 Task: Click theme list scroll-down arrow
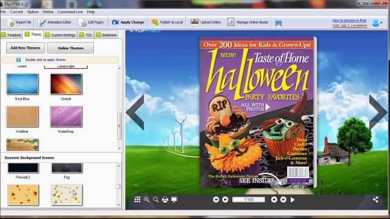pos(119,148)
